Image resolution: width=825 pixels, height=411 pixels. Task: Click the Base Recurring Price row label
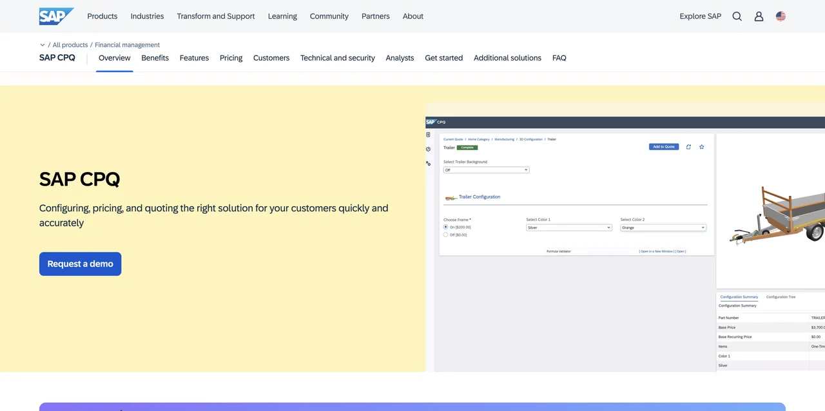[x=735, y=337]
